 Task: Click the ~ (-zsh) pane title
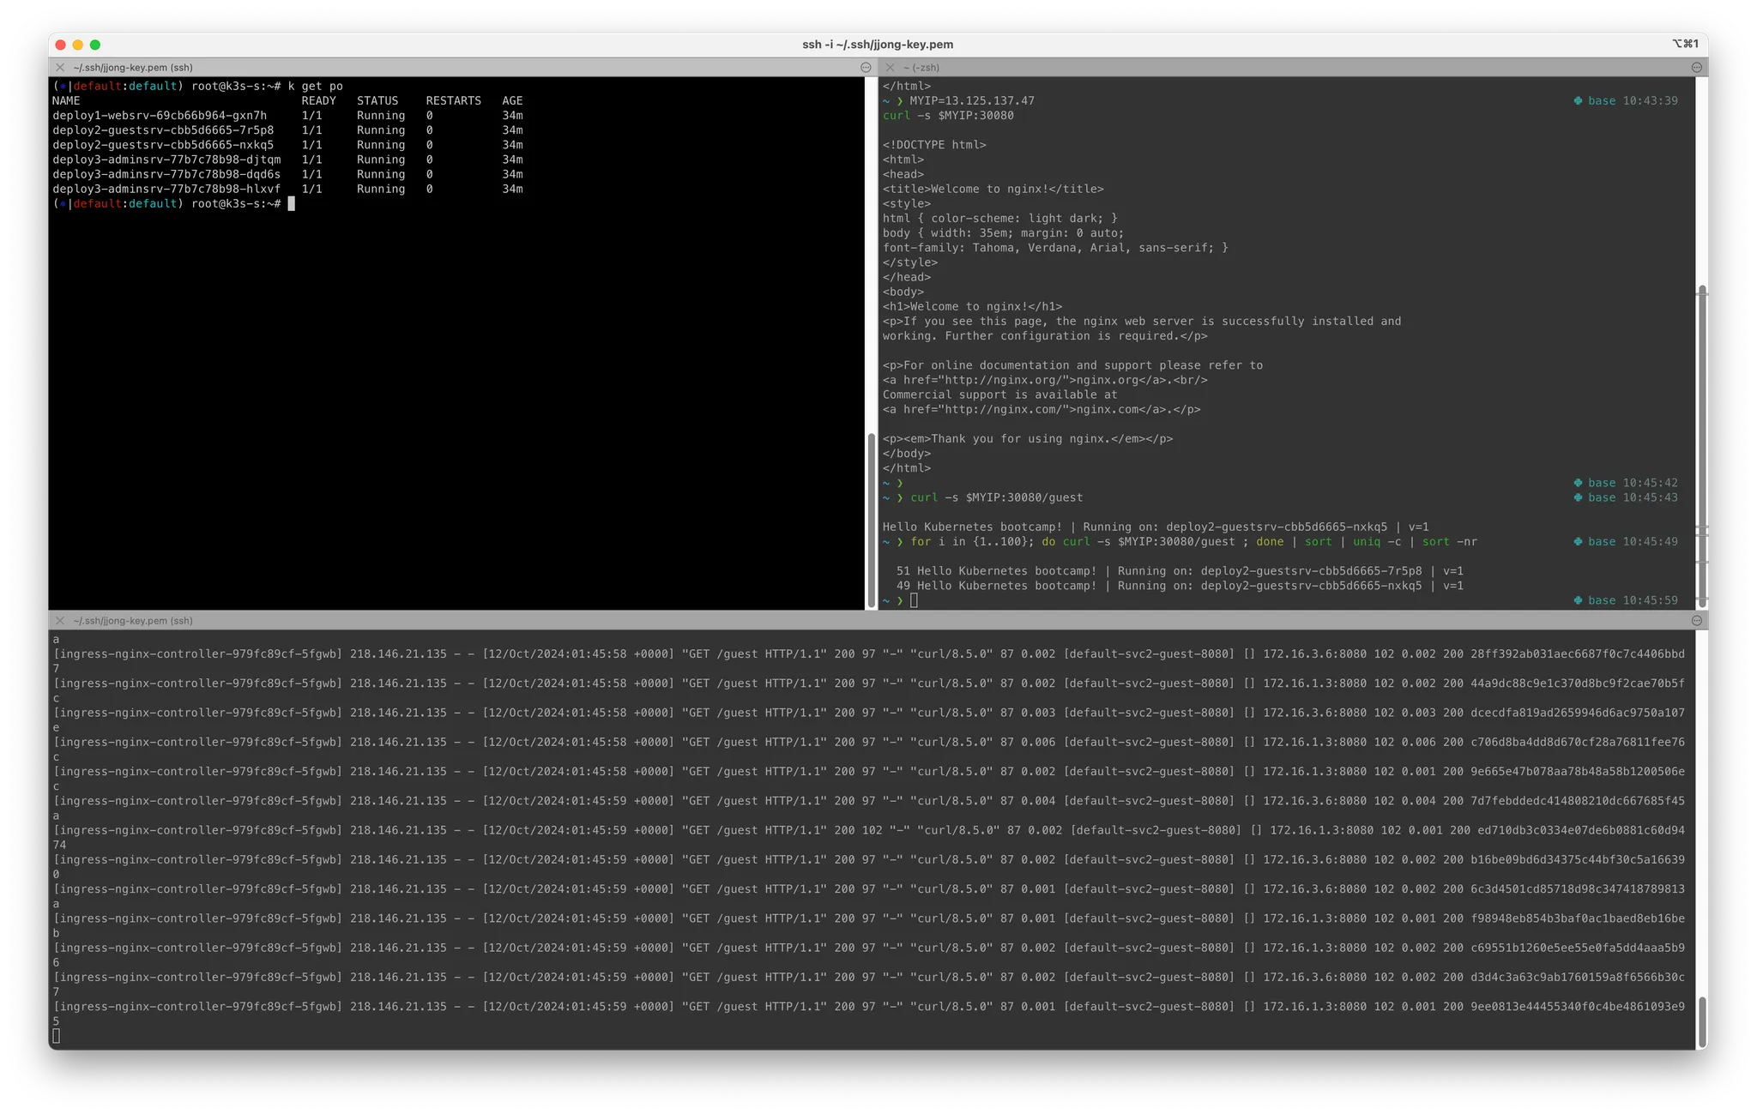(921, 67)
